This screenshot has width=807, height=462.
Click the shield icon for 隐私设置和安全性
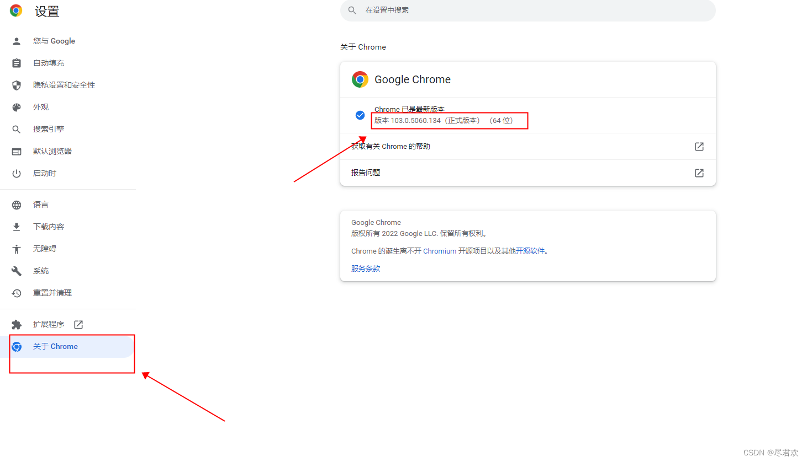click(17, 85)
